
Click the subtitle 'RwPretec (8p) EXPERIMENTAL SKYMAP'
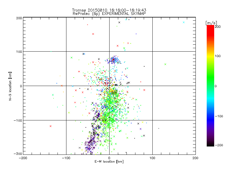tap(109, 13)
